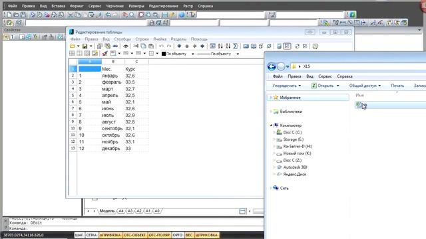This screenshot has height=239, width=426.
Task: Switch to A4 layout tab
Action: click(121, 211)
